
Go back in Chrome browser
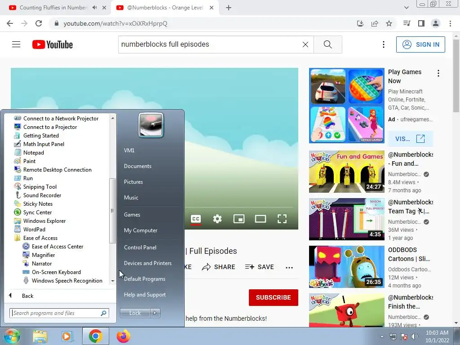pyautogui.click(x=10, y=23)
